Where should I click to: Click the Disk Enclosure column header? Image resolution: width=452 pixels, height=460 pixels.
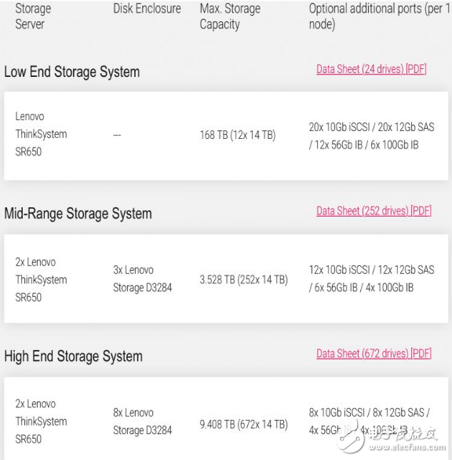(x=147, y=9)
